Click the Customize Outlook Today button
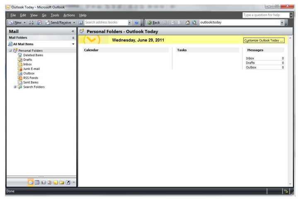This screenshot has width=298, height=200. (264, 41)
